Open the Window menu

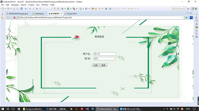point(45,5)
